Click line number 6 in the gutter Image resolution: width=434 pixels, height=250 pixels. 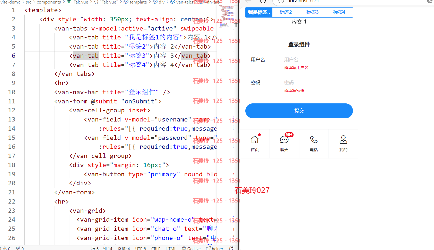pyautogui.click(x=14, y=56)
